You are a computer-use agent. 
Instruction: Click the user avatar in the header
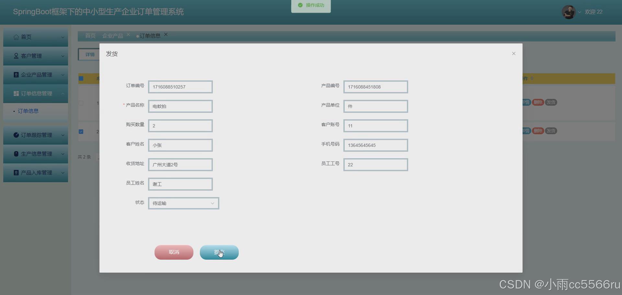[x=569, y=12]
